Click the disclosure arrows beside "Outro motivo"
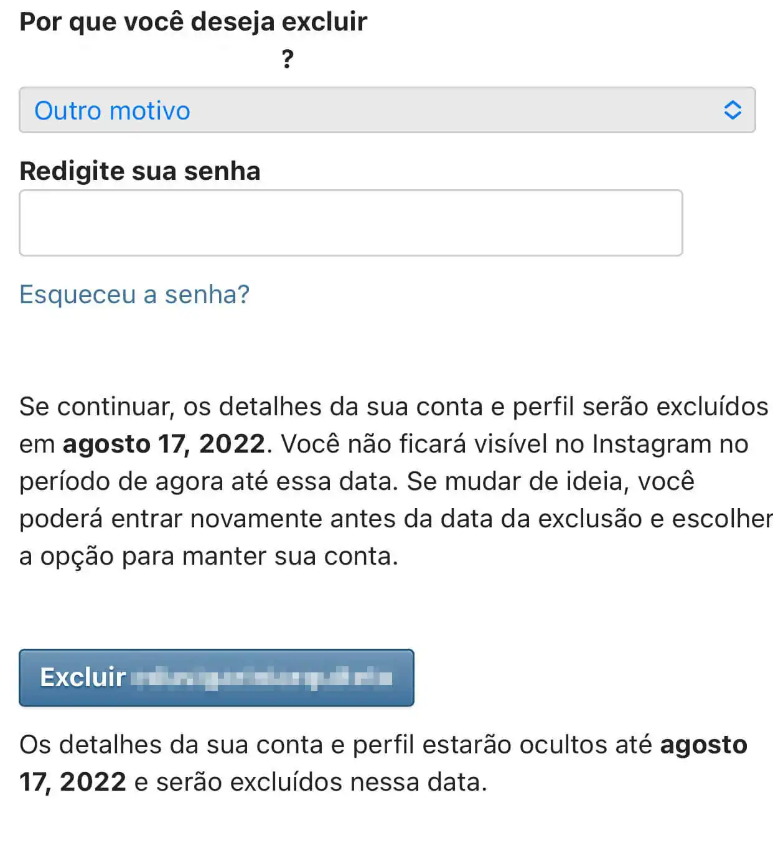 (x=733, y=110)
